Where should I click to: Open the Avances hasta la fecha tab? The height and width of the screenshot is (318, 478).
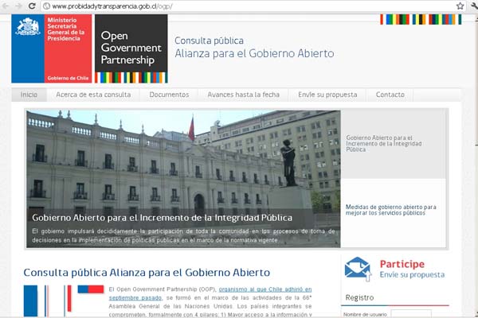243,95
